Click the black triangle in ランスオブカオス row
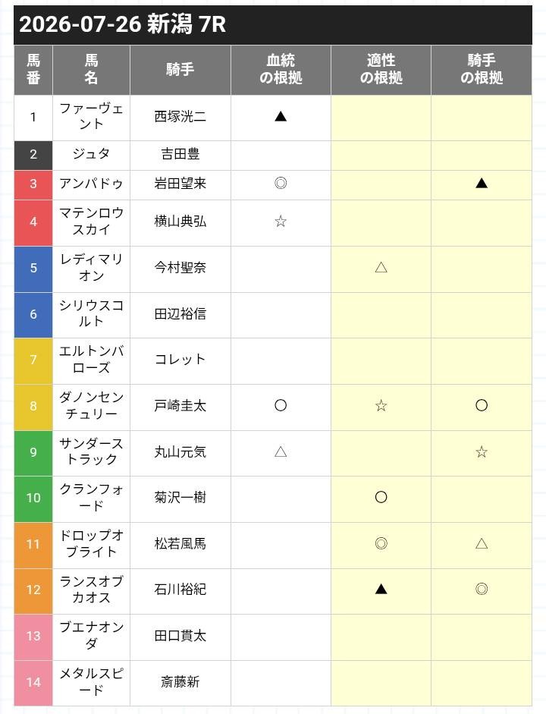 coord(381,590)
